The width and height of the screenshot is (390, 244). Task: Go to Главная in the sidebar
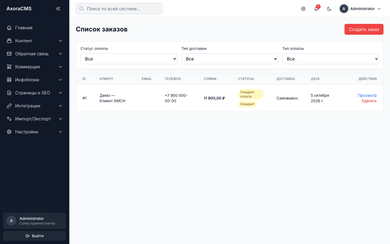[x=35, y=28]
